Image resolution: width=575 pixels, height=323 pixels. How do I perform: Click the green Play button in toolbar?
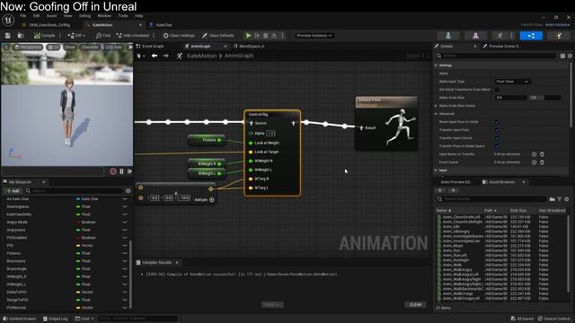point(248,36)
